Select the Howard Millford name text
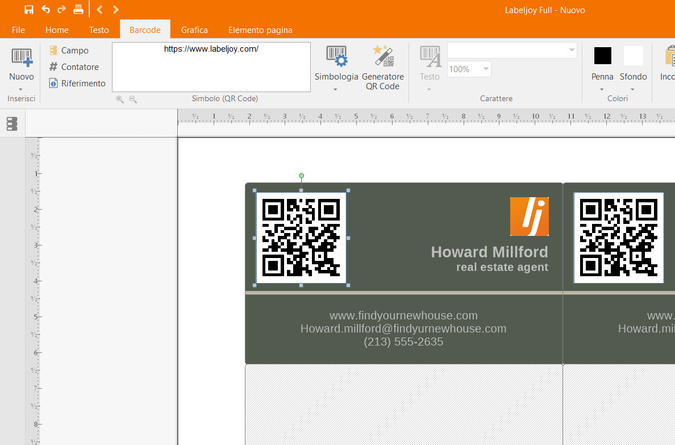675x445 pixels. [489, 252]
